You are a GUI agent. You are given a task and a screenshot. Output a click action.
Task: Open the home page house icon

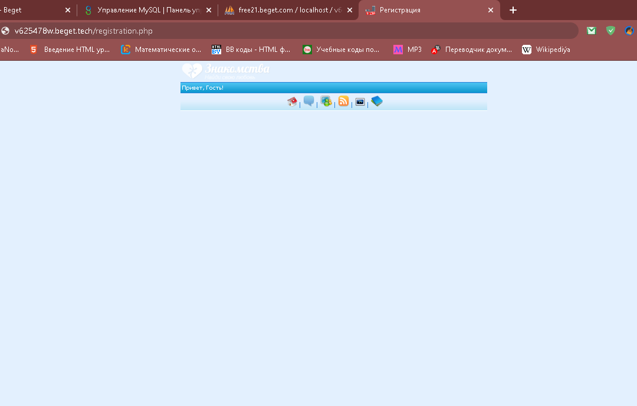pyautogui.click(x=292, y=102)
